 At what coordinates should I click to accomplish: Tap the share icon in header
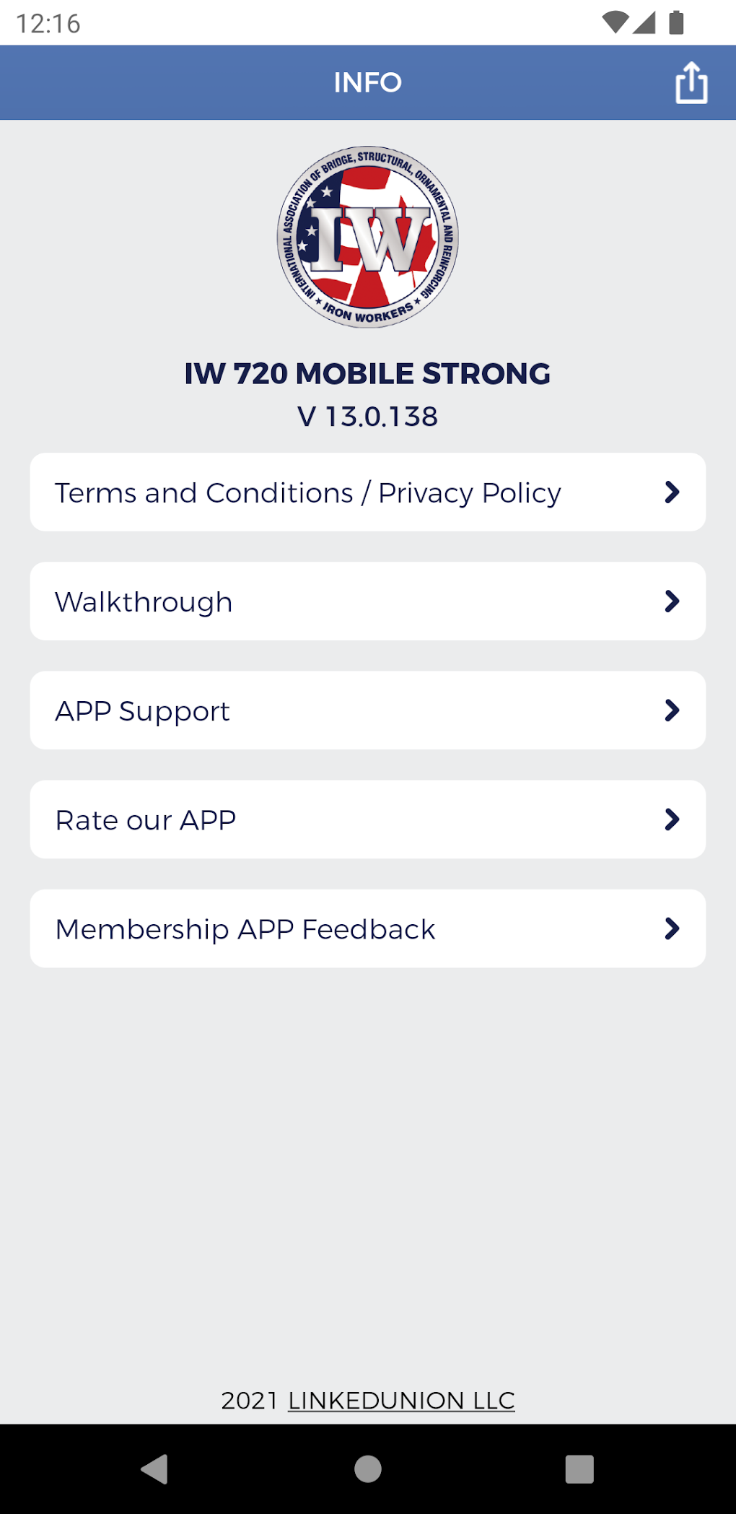pos(691,83)
